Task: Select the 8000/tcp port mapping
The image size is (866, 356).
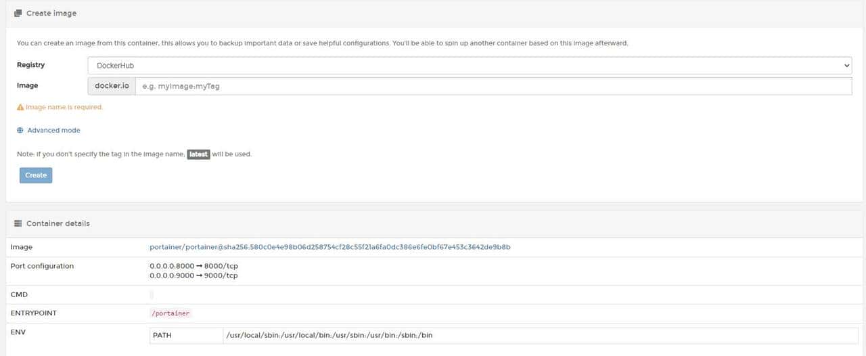Action: (x=193, y=266)
